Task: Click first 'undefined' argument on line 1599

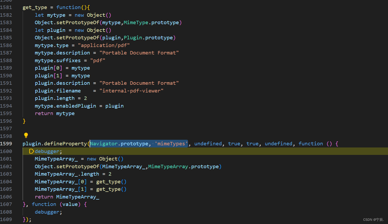Action: pyautogui.click(x=208, y=144)
